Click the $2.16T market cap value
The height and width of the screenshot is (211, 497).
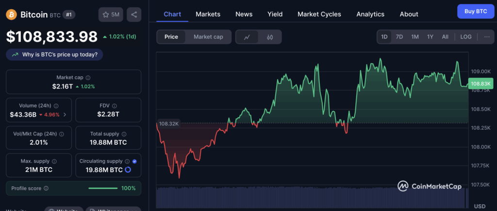point(63,87)
